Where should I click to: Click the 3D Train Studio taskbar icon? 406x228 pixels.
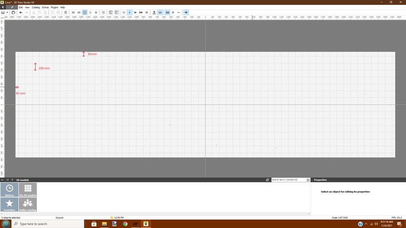pyautogui.click(x=146, y=224)
